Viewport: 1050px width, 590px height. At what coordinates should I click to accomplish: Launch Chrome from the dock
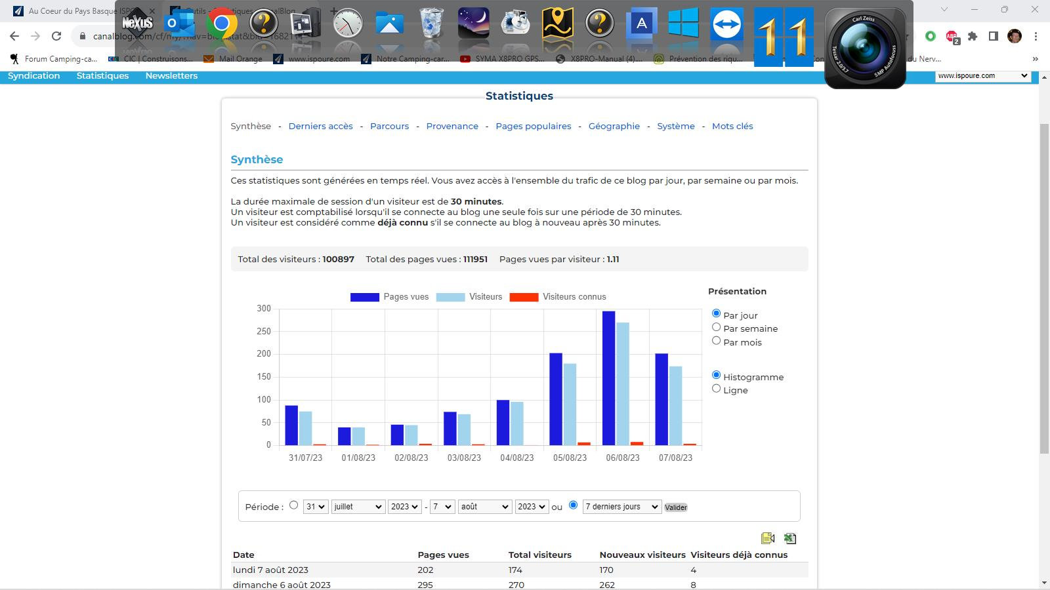tap(222, 24)
